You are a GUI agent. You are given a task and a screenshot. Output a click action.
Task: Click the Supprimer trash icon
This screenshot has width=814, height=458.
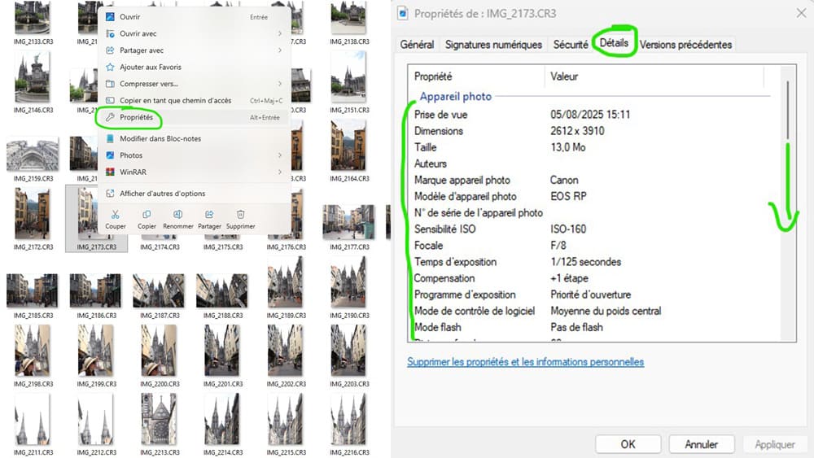pos(240,215)
